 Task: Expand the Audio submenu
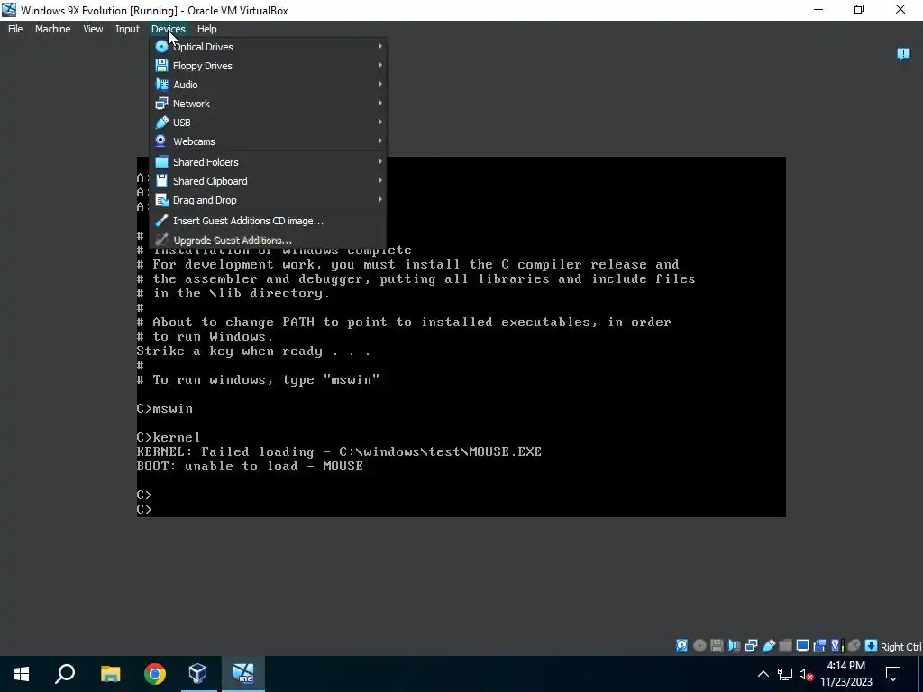pyautogui.click(x=269, y=84)
